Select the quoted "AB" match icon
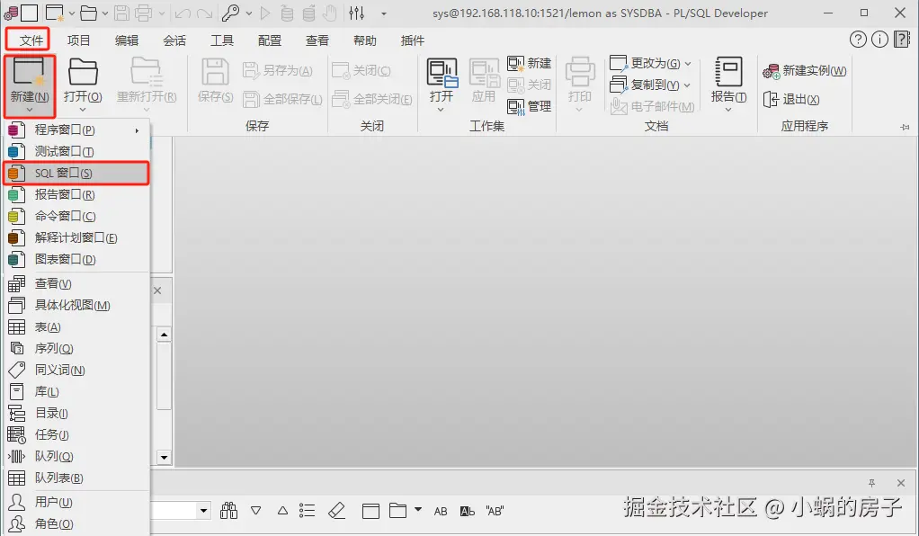 (x=495, y=510)
